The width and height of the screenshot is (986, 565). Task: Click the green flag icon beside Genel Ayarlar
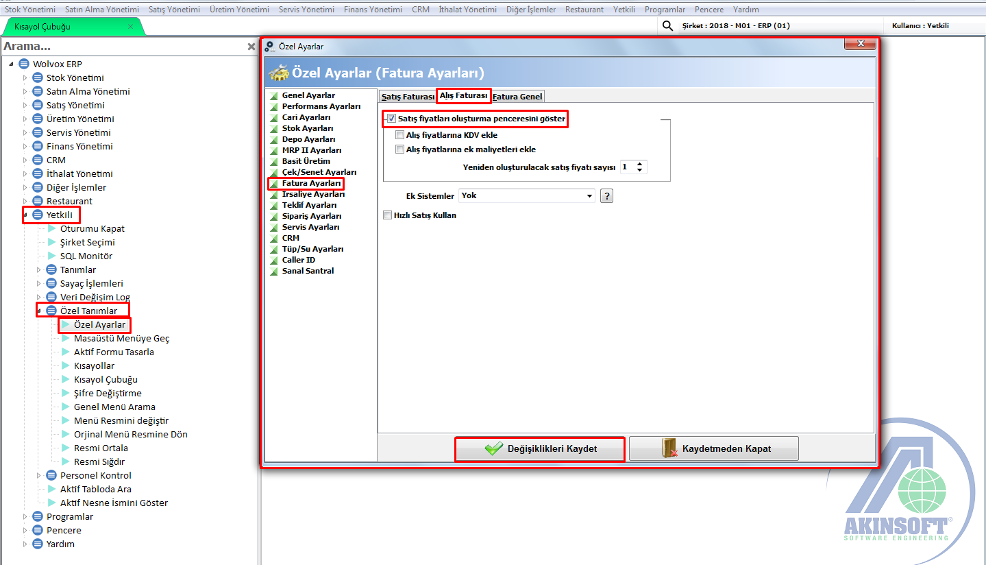[x=274, y=95]
